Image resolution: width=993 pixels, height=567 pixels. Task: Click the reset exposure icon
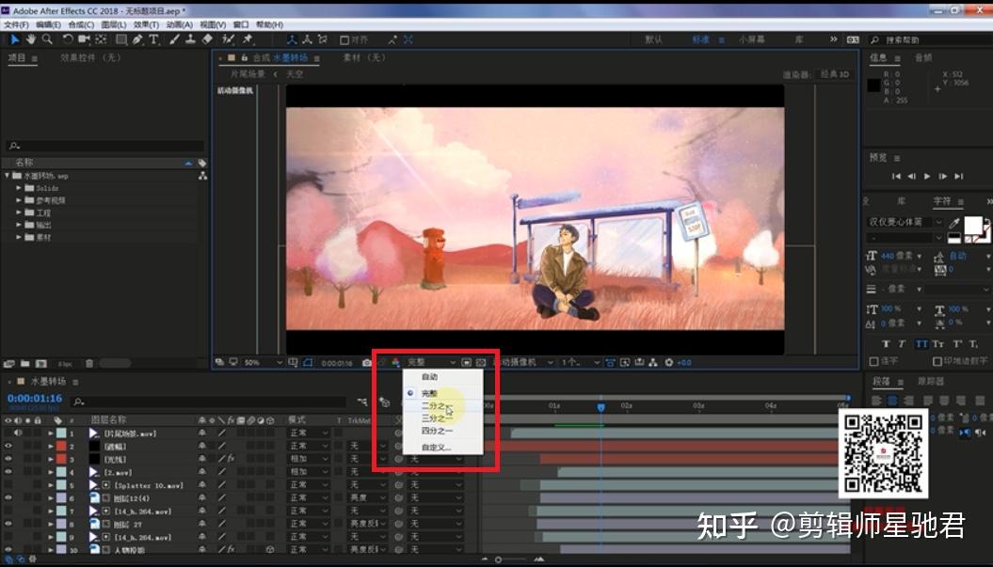tap(669, 363)
